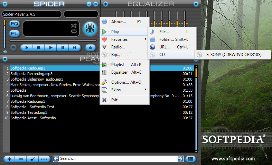Choose Equalizer Alt+E menu item
Screen dimensions: 272x165
click(125, 72)
